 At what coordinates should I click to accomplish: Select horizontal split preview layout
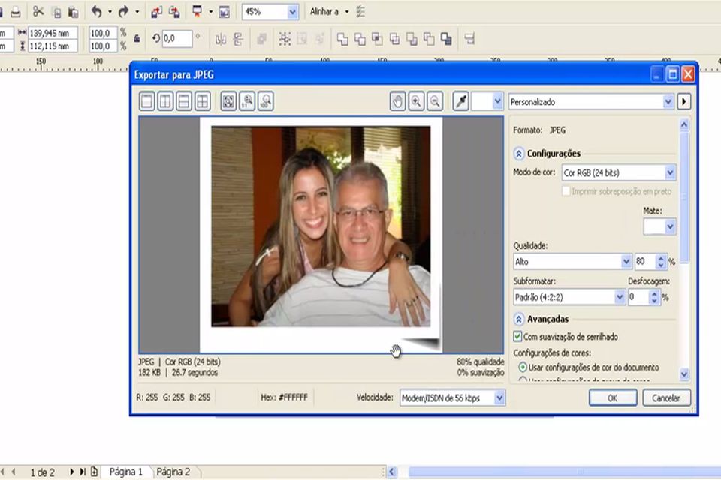[183, 101]
